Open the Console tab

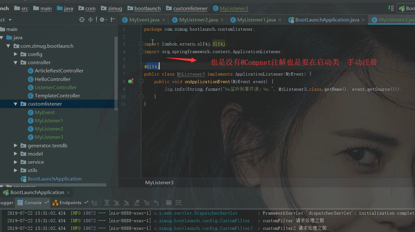pos(33,203)
